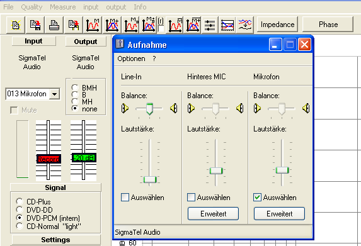Viewport: 361px width, 246px height.
Task: Toggle the (r) checkbox in toolbar
Action: click(x=161, y=29)
